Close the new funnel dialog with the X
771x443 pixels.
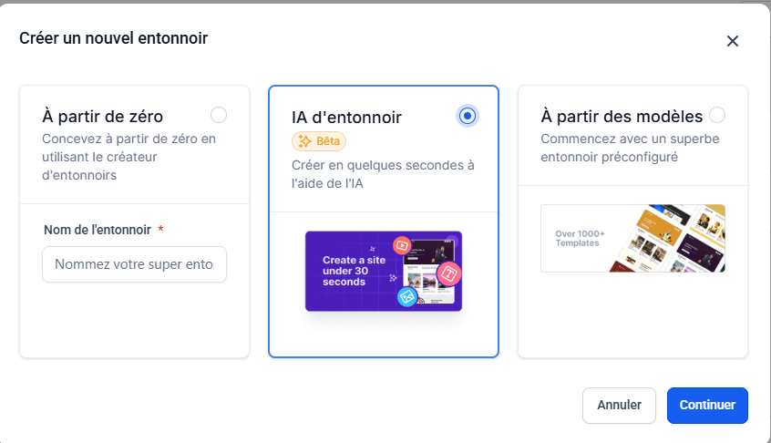pos(732,41)
